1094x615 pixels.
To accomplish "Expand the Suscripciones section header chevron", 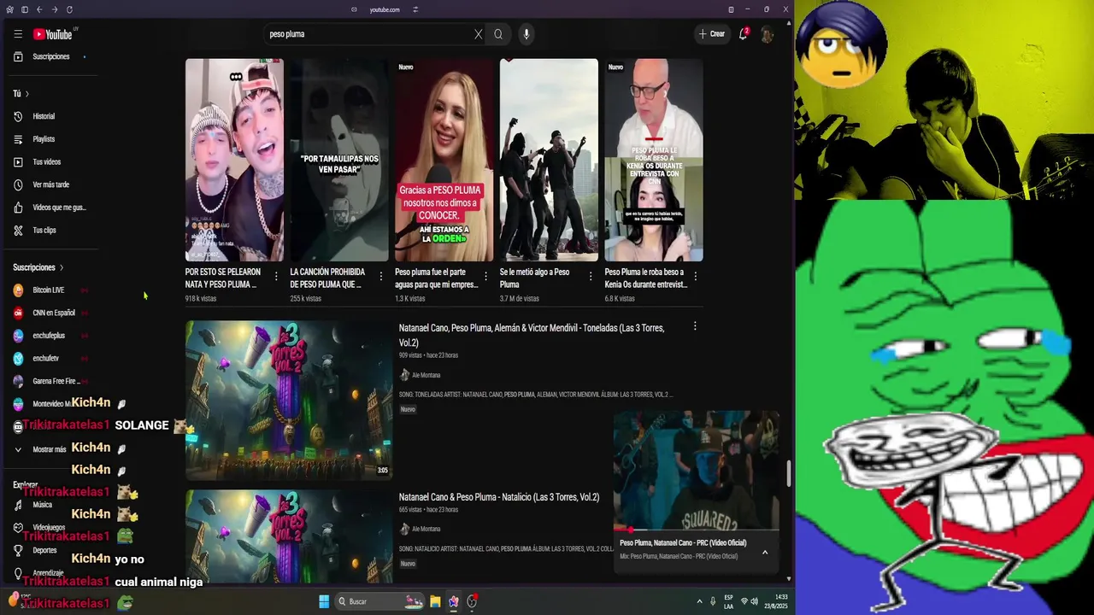I will click(62, 267).
